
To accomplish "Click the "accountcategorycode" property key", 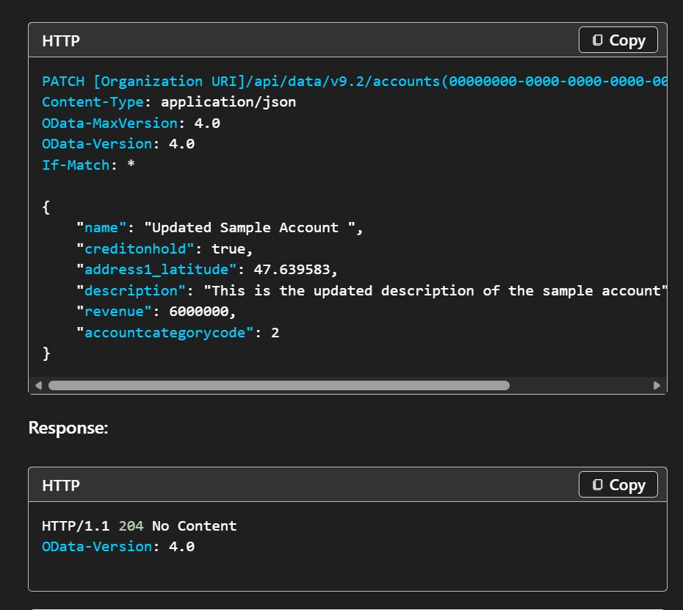I will tap(165, 333).
